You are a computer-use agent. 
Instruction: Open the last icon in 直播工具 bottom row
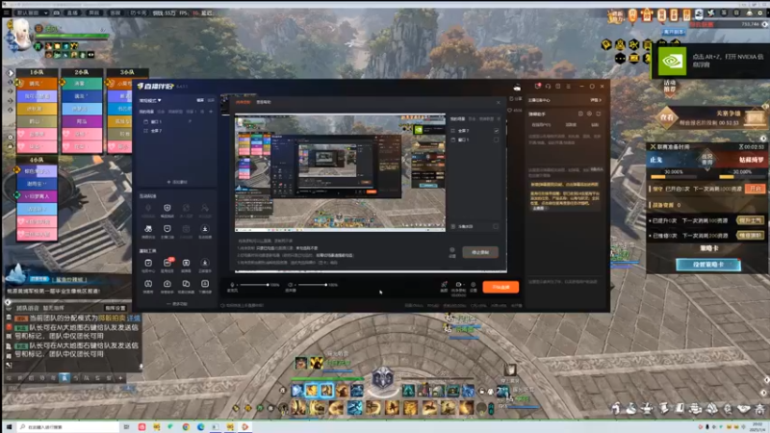click(x=205, y=286)
